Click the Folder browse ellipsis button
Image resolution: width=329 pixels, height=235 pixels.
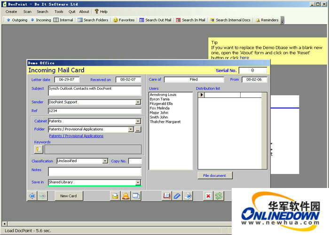pos(138,129)
